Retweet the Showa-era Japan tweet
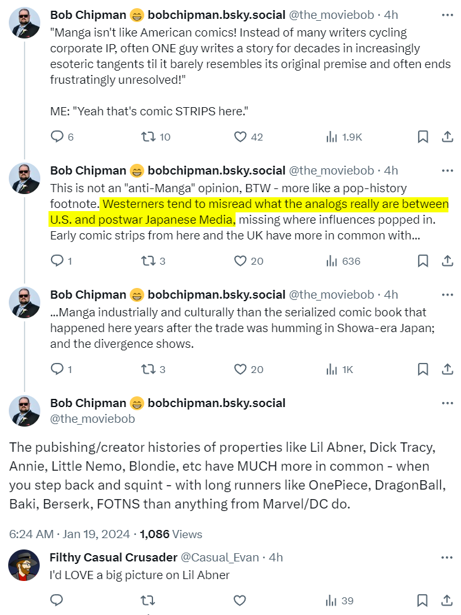This screenshot has height=615, width=461. click(x=148, y=369)
